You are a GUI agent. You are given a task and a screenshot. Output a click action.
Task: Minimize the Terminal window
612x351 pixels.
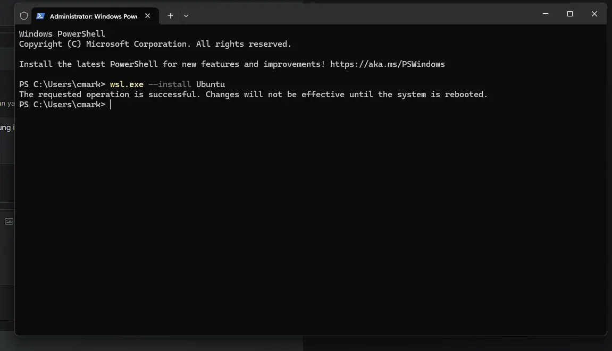(546, 14)
